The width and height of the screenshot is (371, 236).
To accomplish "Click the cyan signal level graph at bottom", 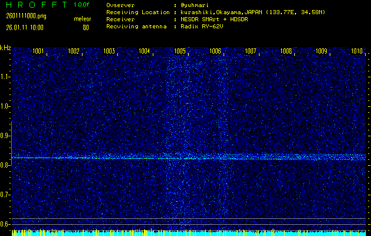I will tap(189, 232).
